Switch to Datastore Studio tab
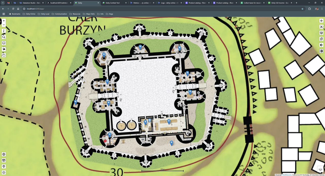Viewport: 325px width, 176px height. click(31, 3)
